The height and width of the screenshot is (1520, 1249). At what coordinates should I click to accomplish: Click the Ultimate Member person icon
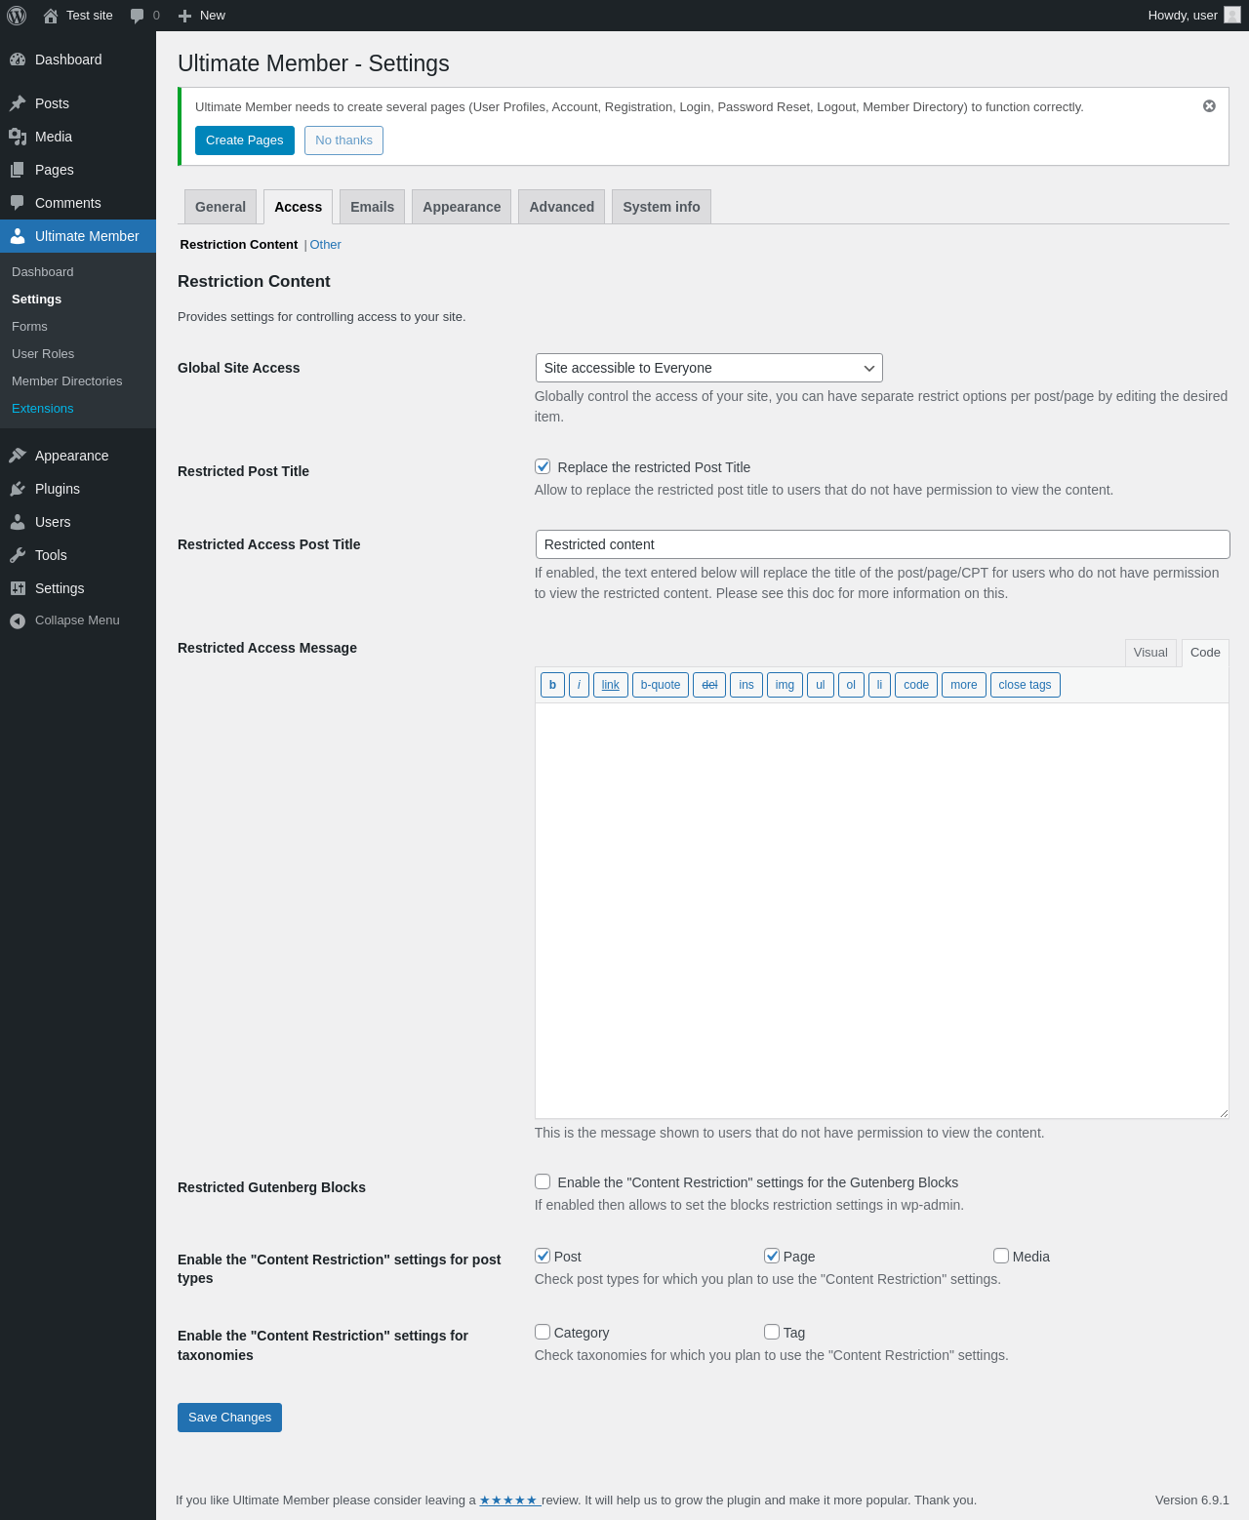point(18,236)
